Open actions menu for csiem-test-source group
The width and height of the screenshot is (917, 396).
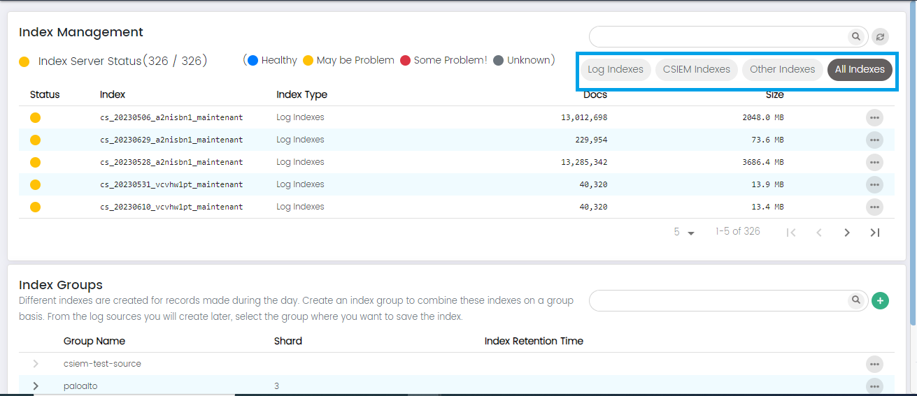874,364
